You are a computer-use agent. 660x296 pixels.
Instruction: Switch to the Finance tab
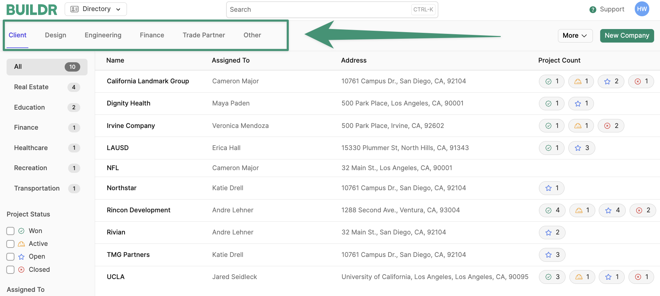point(152,35)
